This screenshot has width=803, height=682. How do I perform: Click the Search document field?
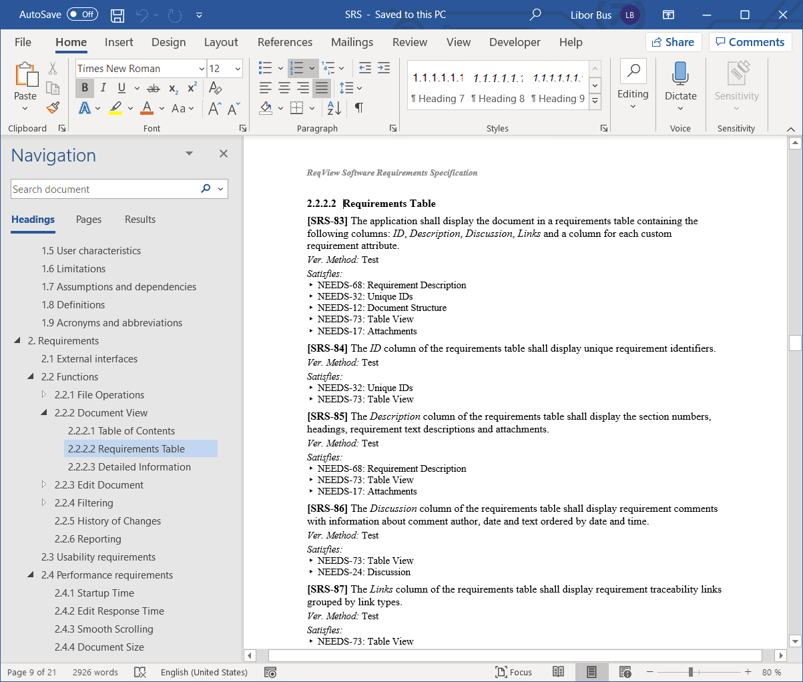pos(105,190)
